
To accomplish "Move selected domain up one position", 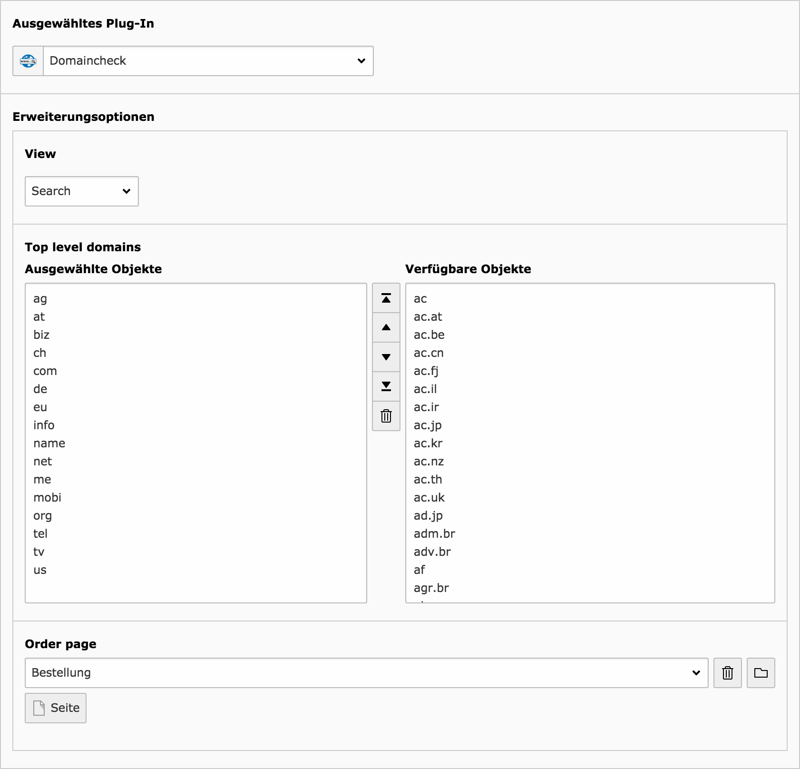I will [x=386, y=328].
